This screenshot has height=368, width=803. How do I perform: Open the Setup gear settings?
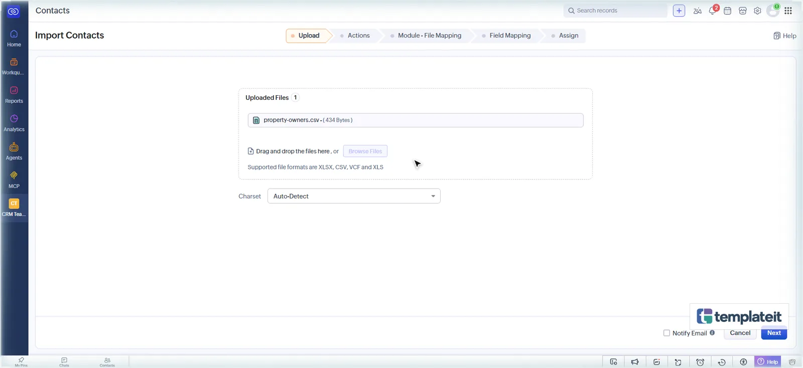pos(757,11)
